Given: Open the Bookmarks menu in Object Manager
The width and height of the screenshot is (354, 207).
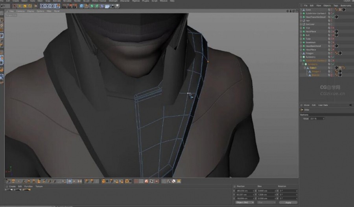Looking at the screenshot, I should click(x=346, y=5).
